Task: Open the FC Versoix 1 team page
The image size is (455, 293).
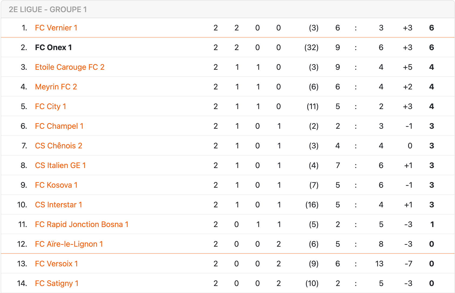Action: [x=56, y=264]
